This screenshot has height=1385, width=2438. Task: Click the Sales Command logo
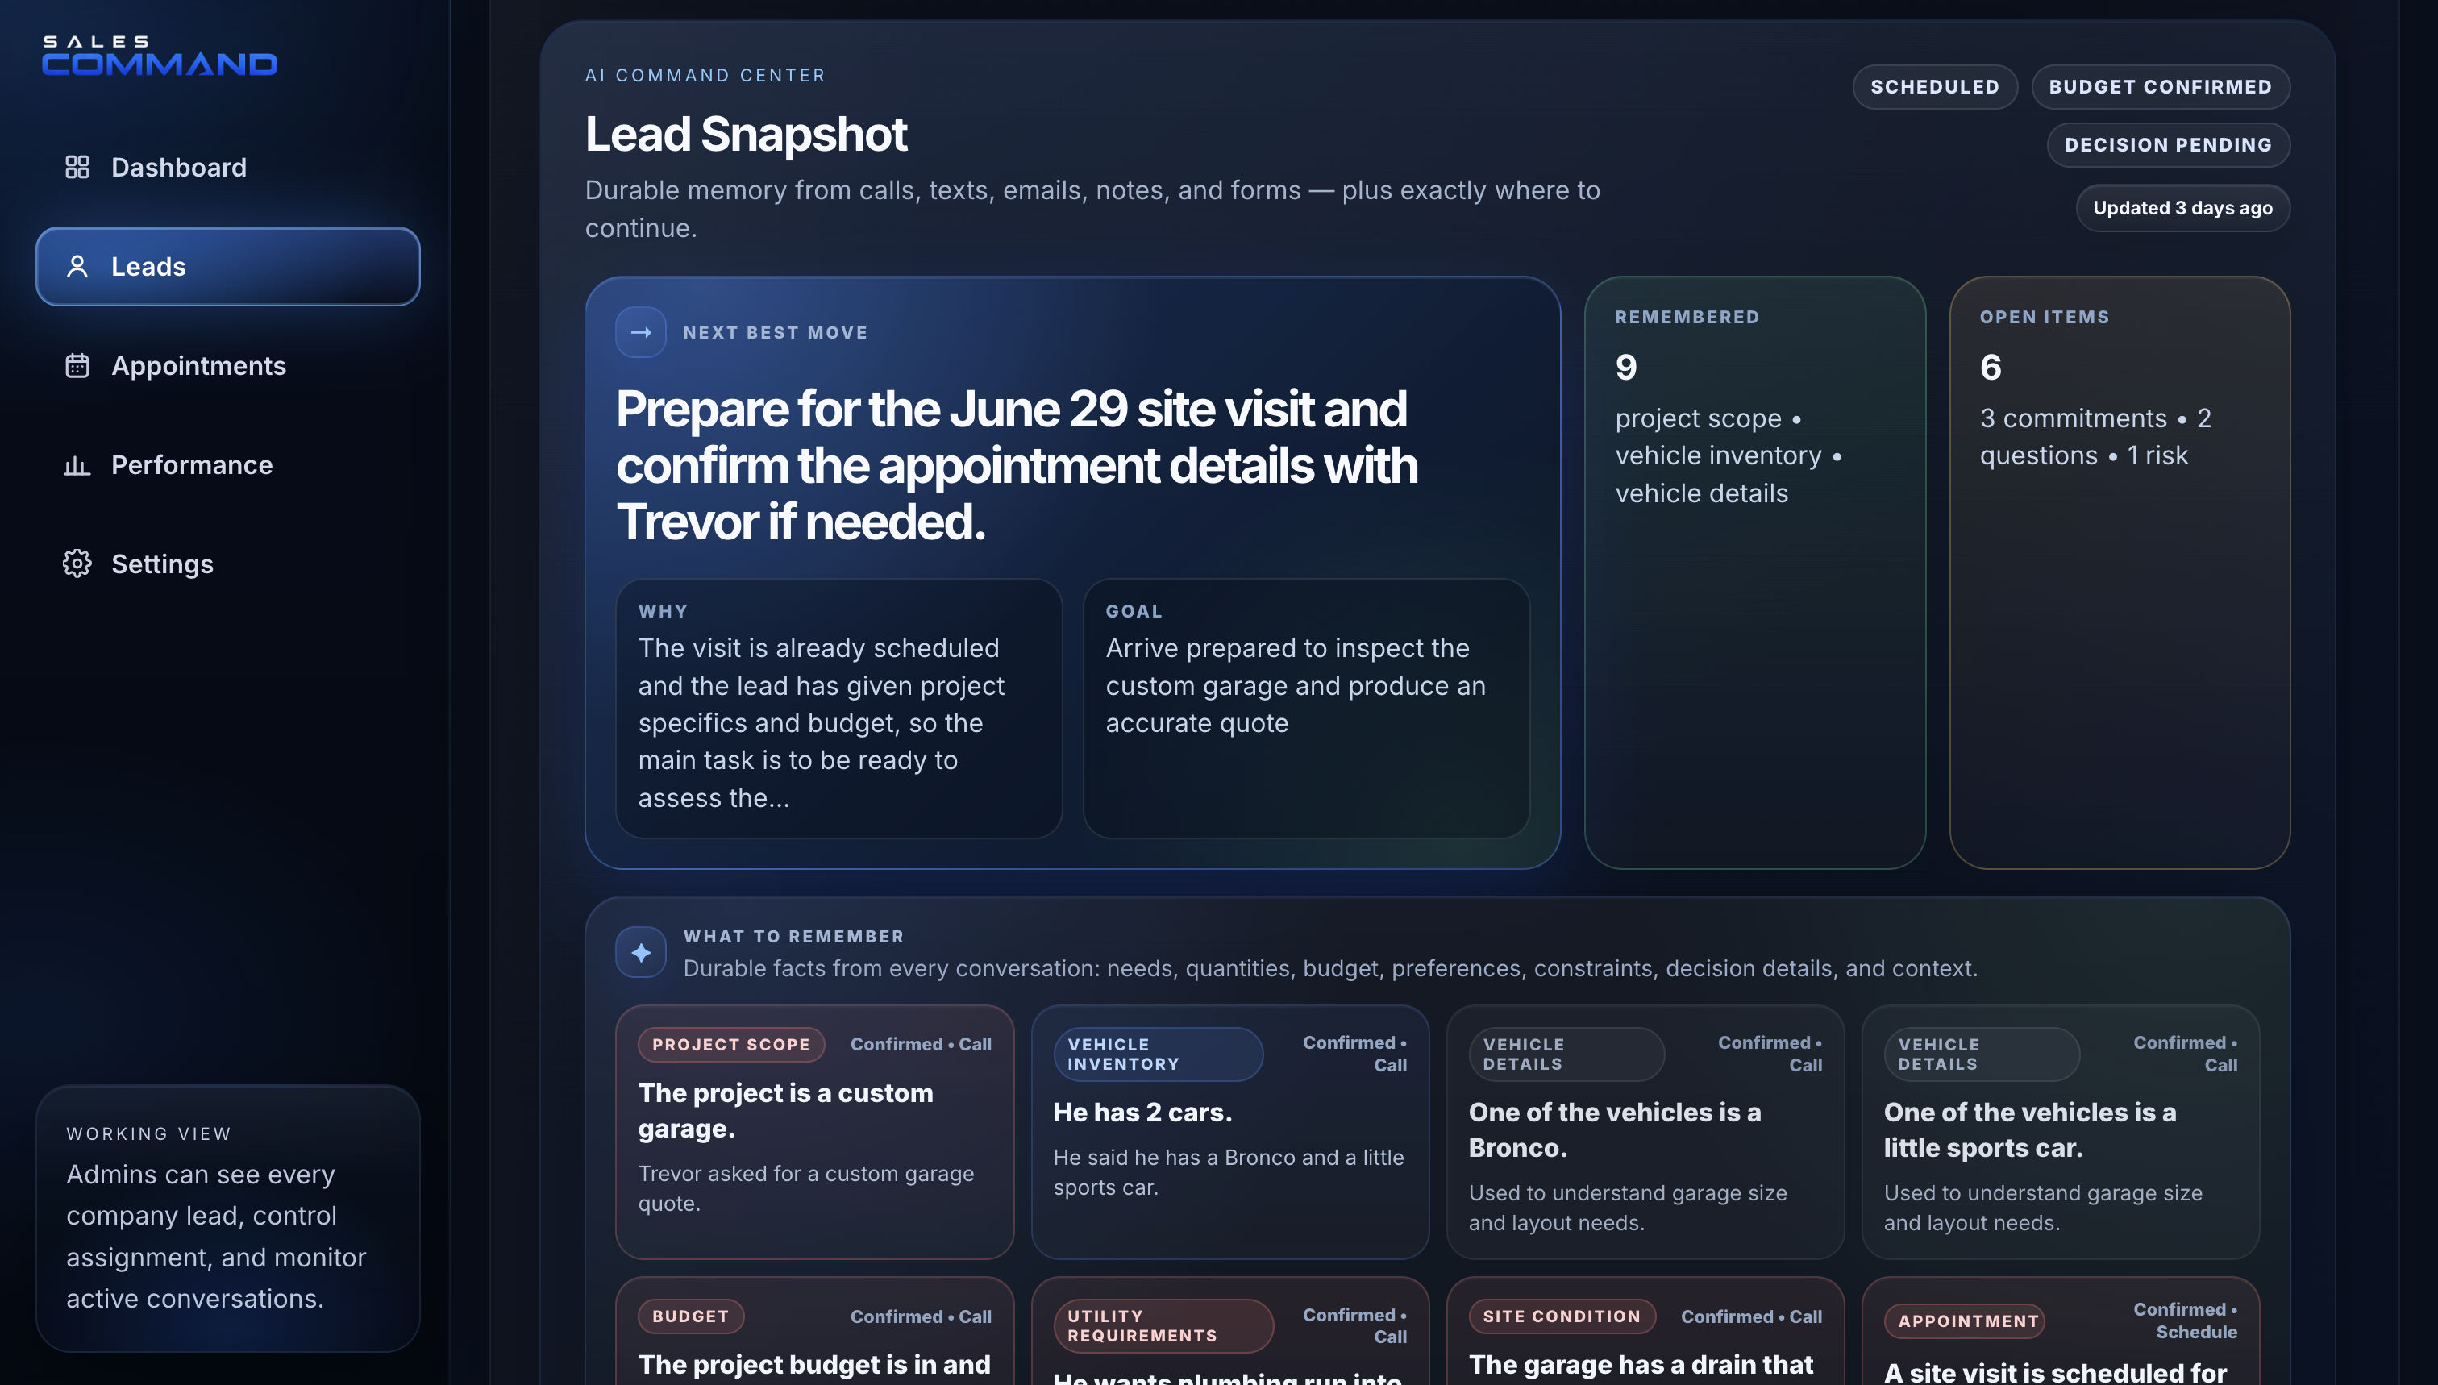click(160, 55)
